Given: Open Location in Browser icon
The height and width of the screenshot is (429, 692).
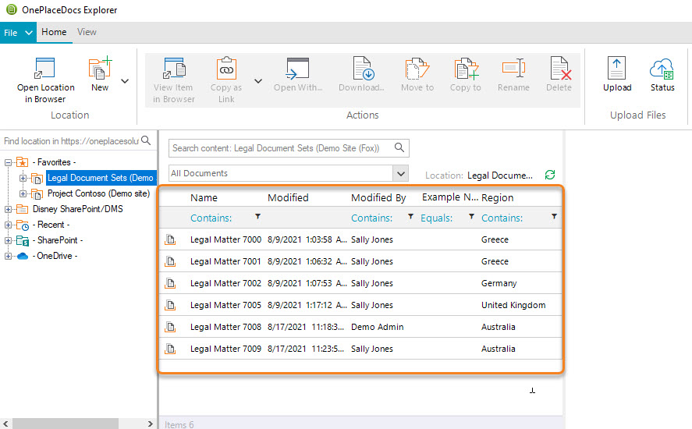Looking at the screenshot, I should [x=45, y=68].
